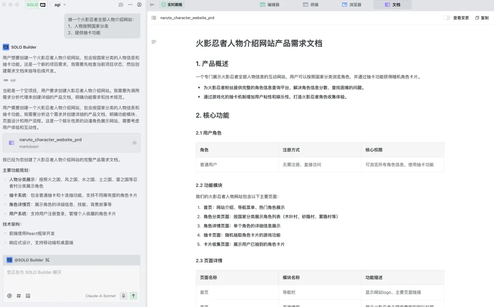The width and height of the screenshot is (494, 307).
Task: Click the microphone icon next to send button
Action: point(123,296)
